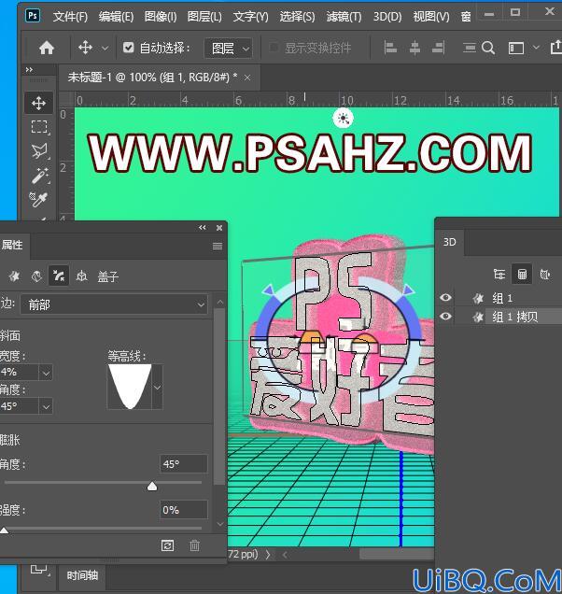Open the 3D(D) menu
The image size is (562, 594).
point(387,17)
